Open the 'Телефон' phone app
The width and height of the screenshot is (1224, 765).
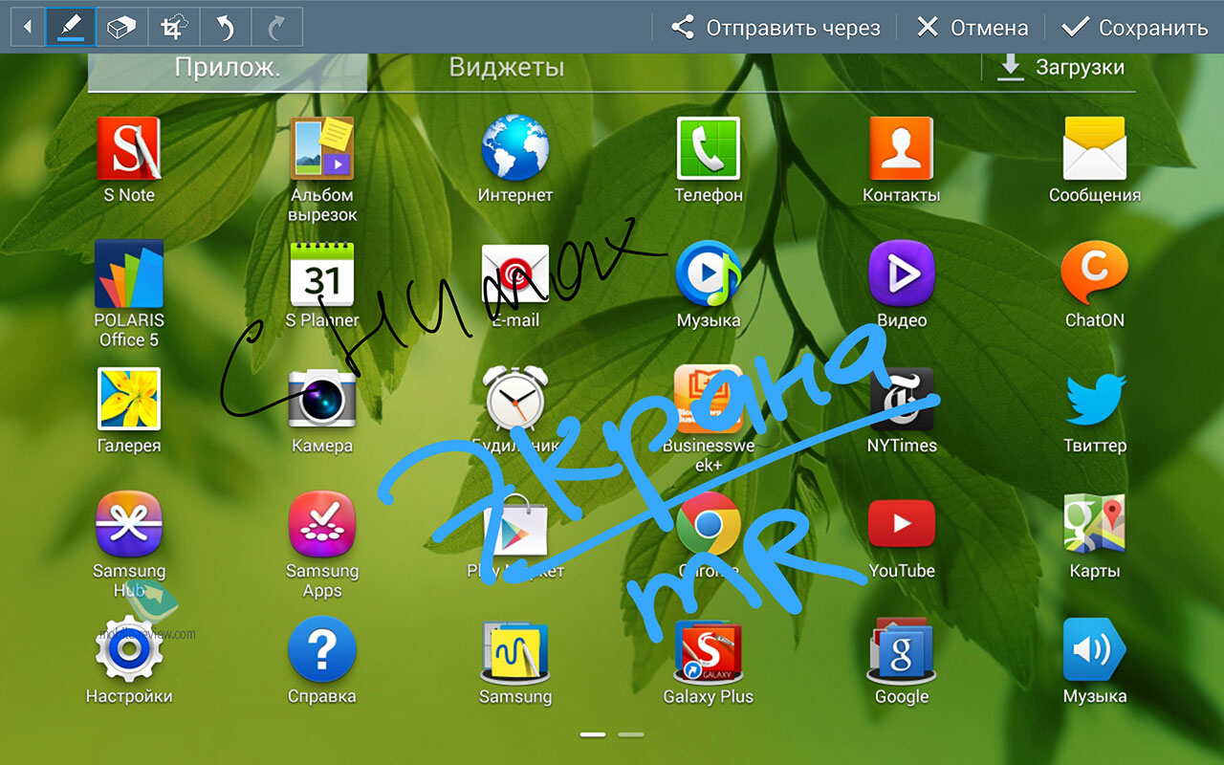[709, 160]
